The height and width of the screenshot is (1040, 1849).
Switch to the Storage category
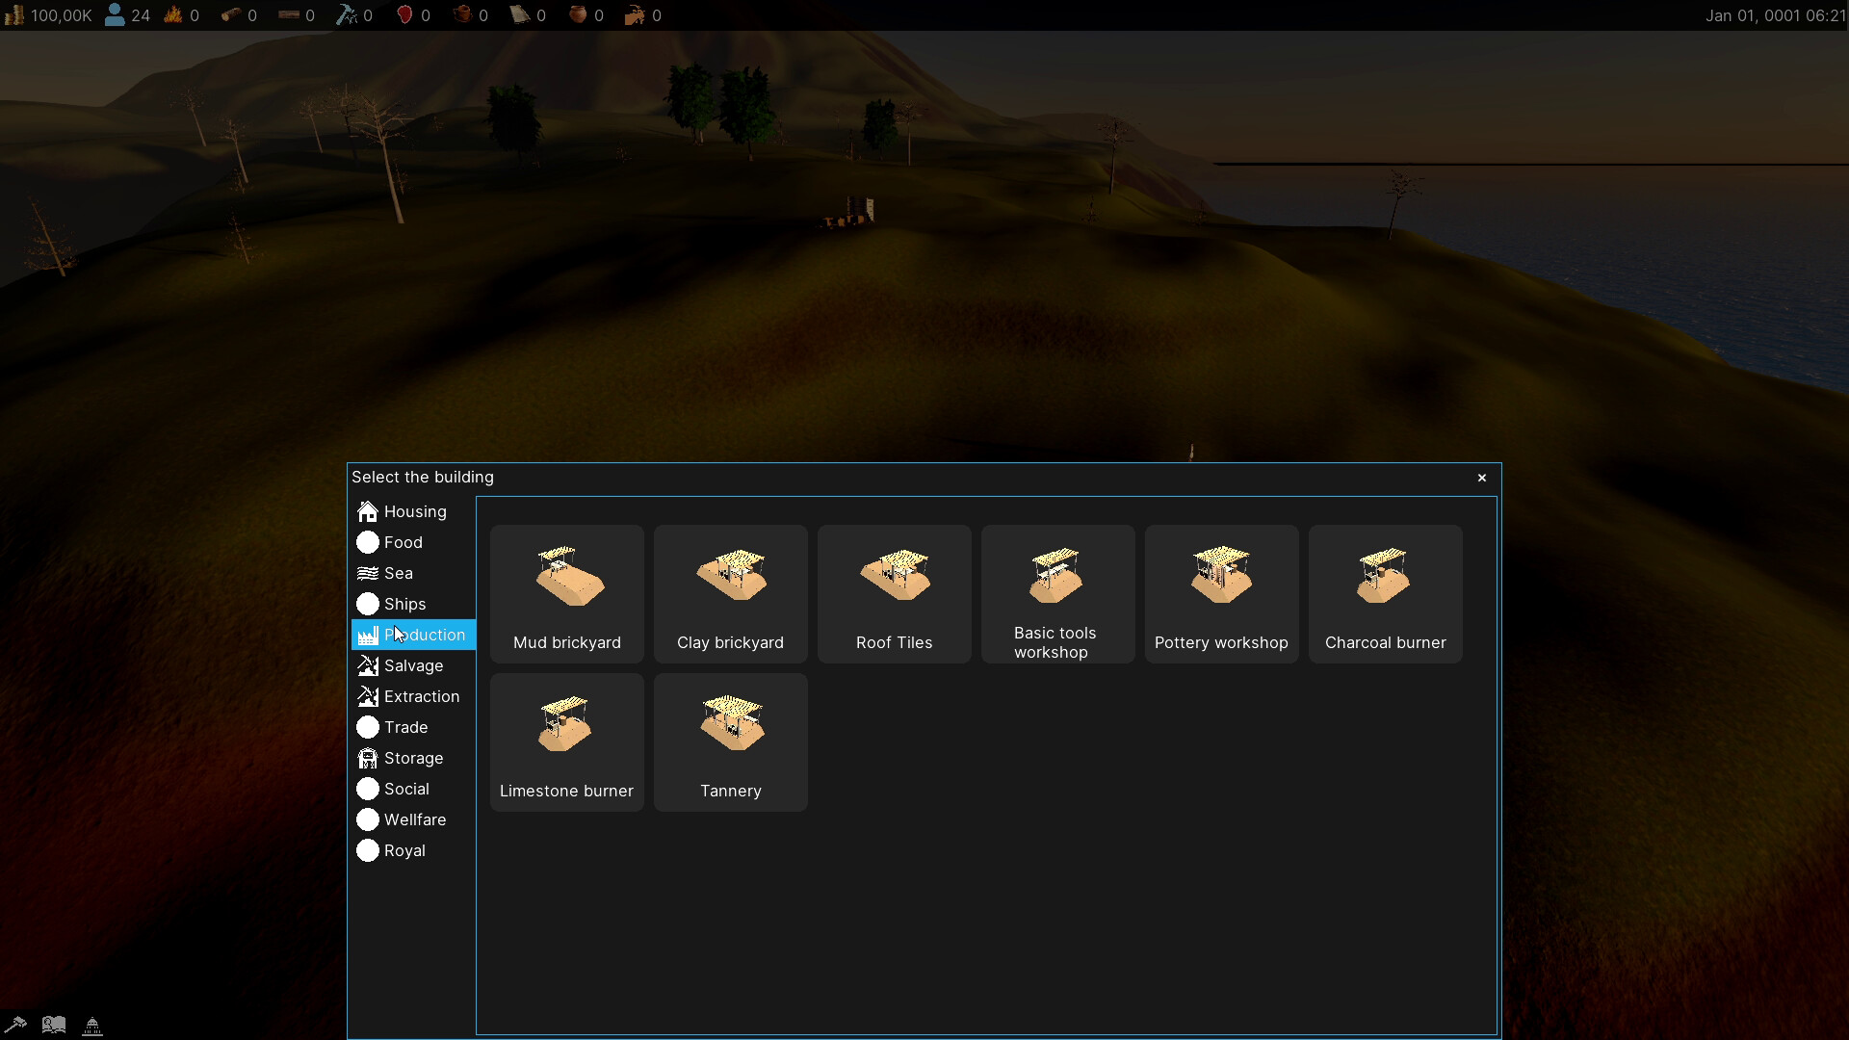[413, 758]
